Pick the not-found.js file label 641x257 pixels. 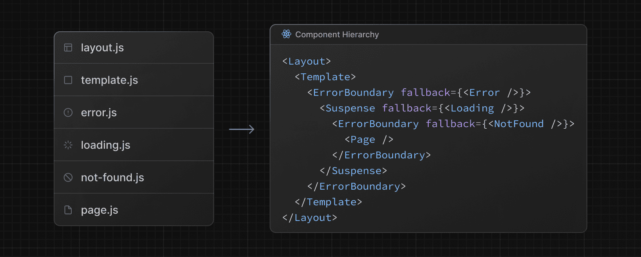click(x=113, y=178)
